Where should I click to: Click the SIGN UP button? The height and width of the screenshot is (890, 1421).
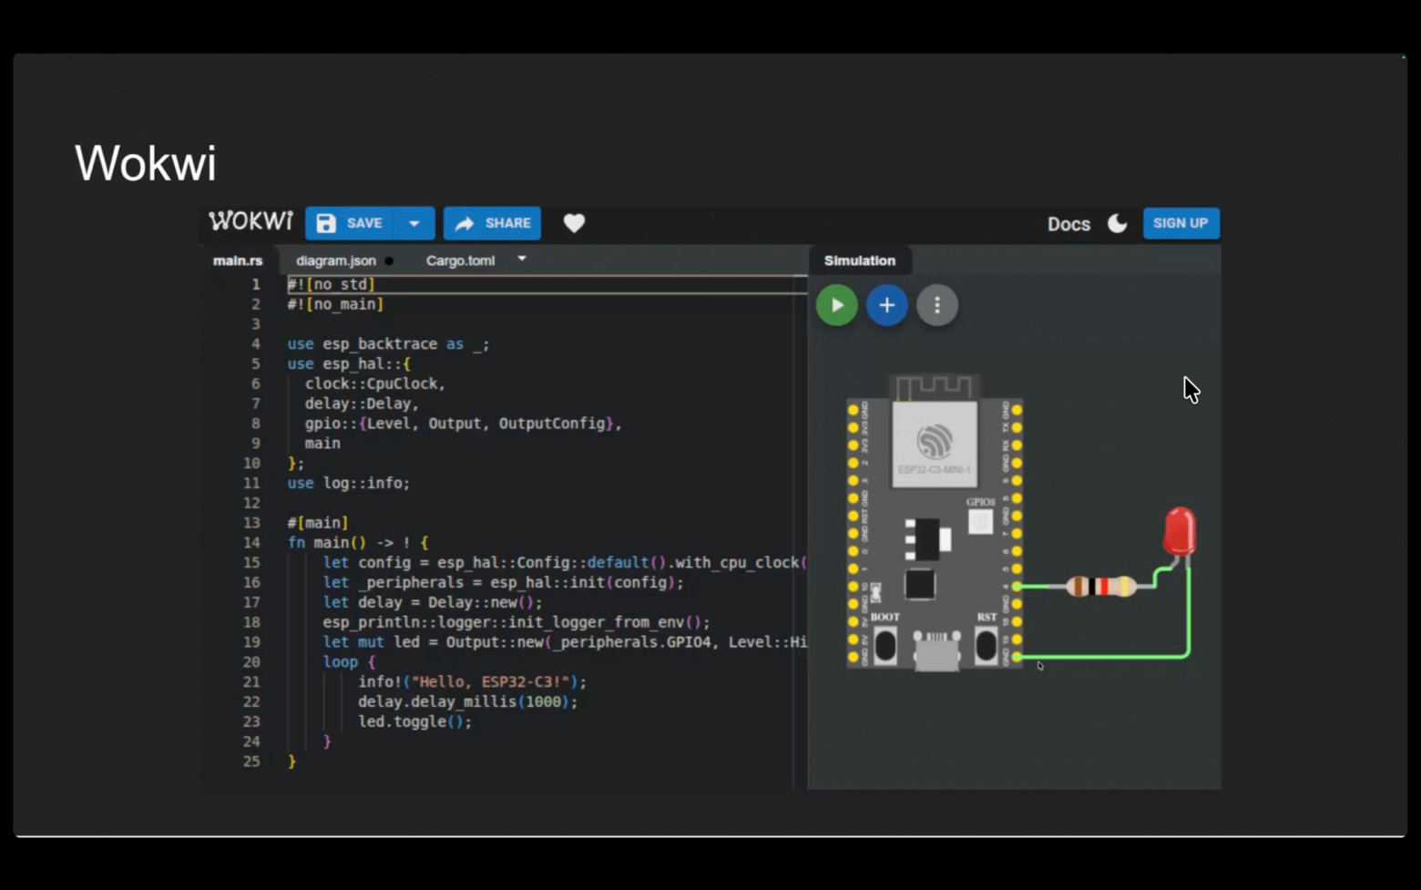pyautogui.click(x=1181, y=223)
